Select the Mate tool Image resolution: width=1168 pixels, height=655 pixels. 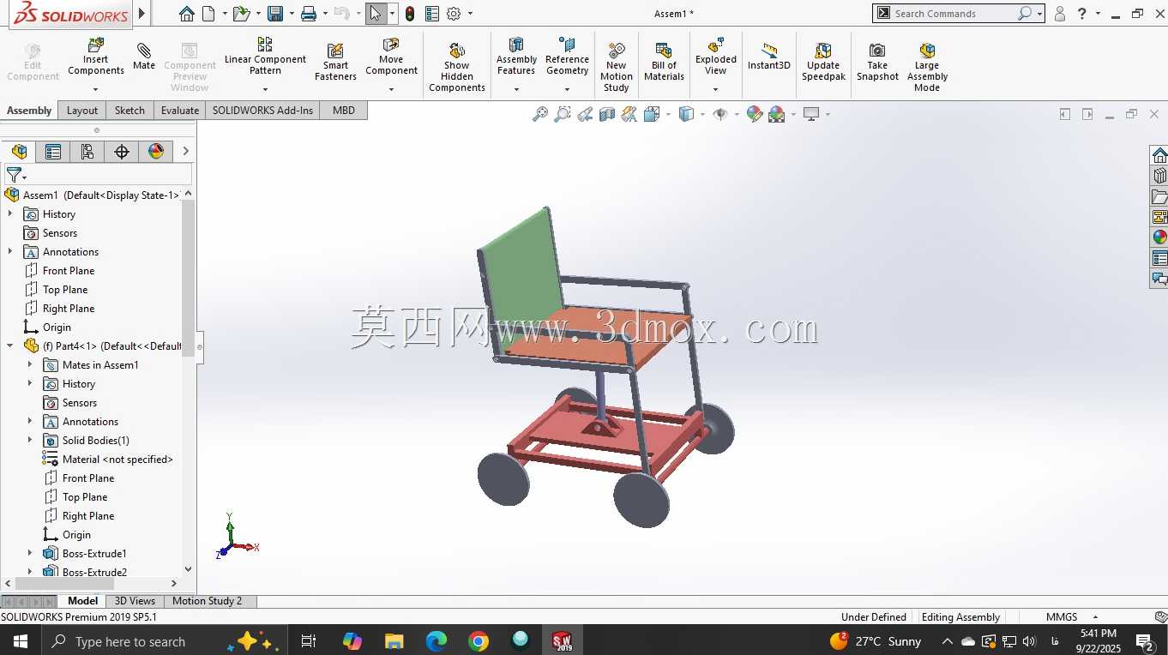(144, 57)
